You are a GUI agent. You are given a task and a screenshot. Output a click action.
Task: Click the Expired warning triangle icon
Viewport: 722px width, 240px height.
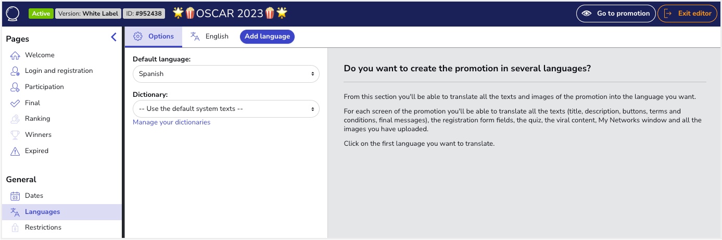click(15, 151)
